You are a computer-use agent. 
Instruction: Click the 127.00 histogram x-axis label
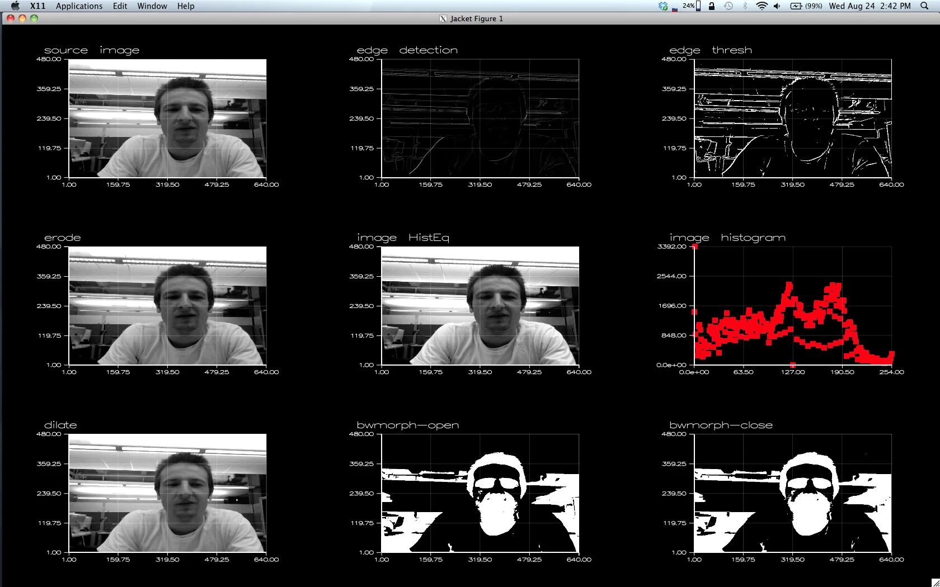click(793, 372)
